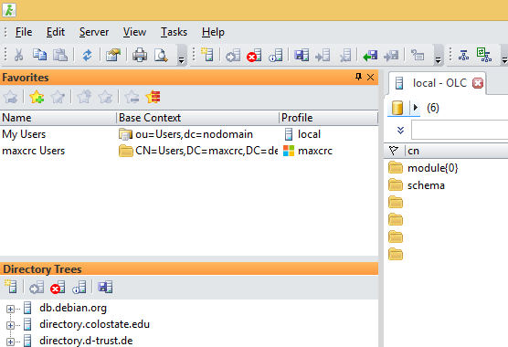Viewport: 508px width, 347px height.
Task: Close the Favorites panel
Action: click(x=370, y=77)
